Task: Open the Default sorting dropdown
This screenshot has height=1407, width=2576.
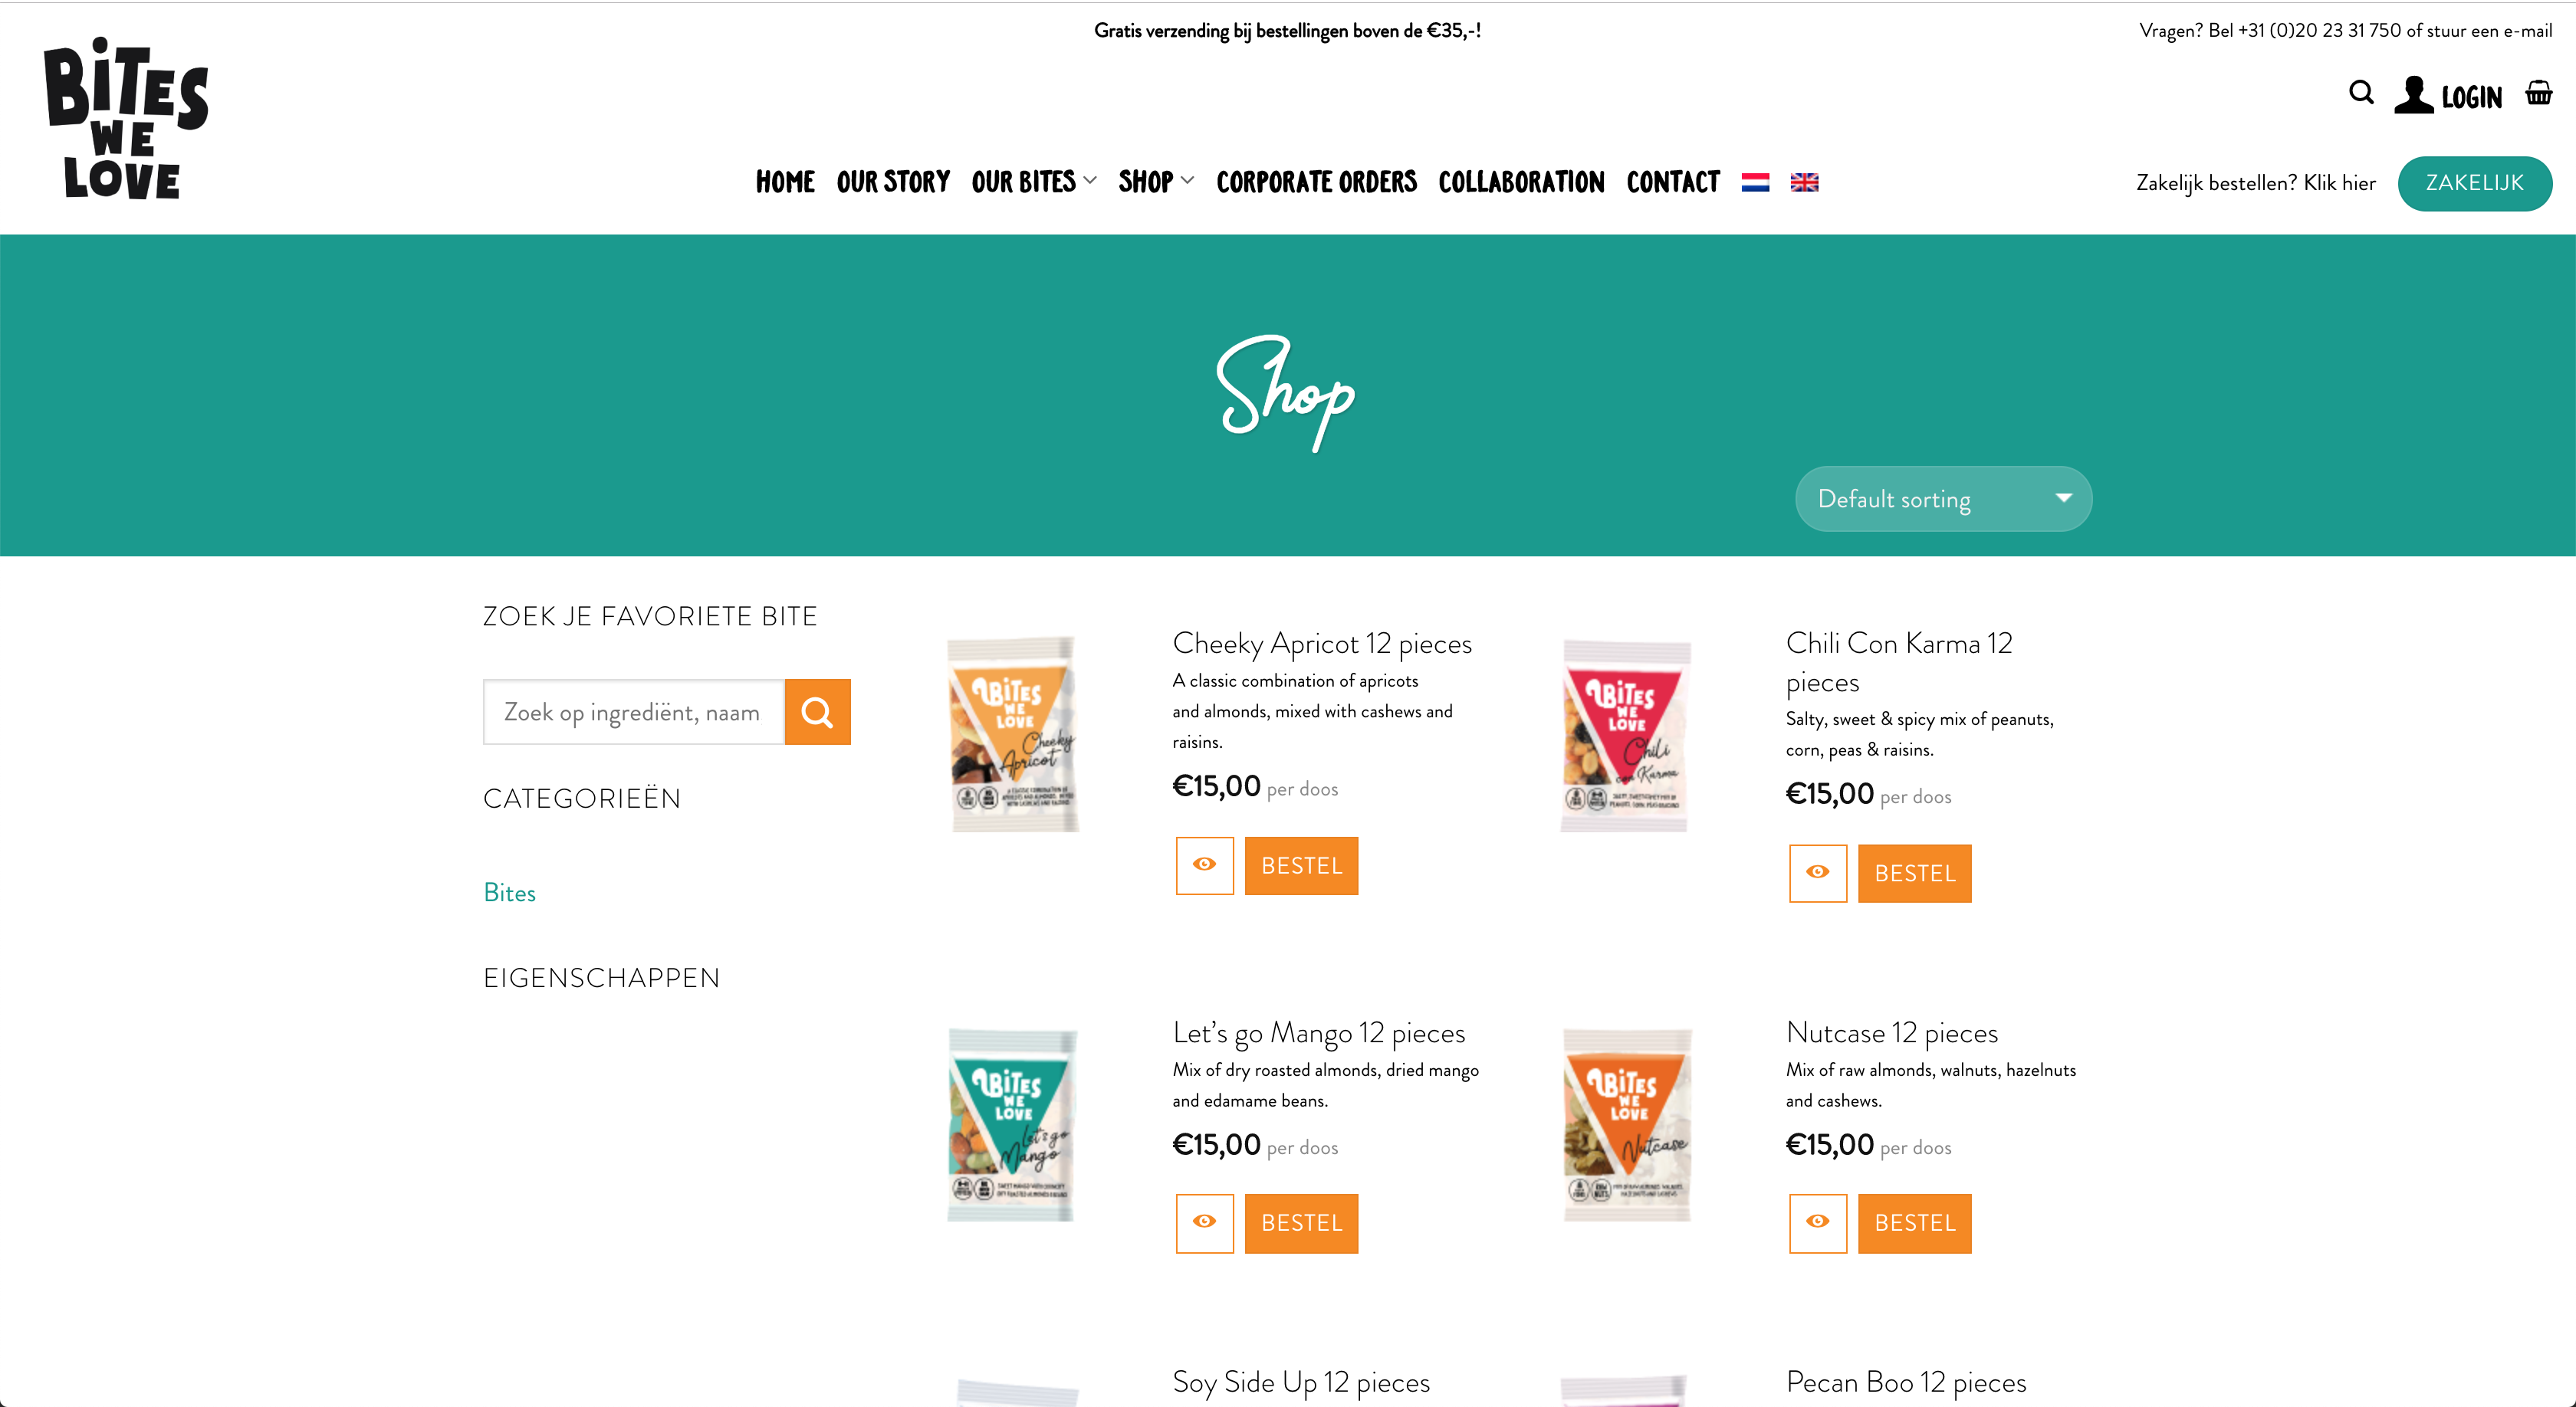Action: tap(1943, 499)
